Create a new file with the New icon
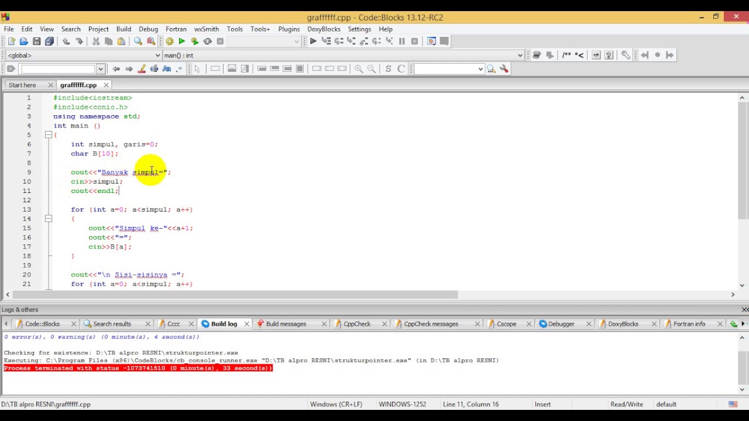Screen dimensions: 749x421 [x=11, y=42]
